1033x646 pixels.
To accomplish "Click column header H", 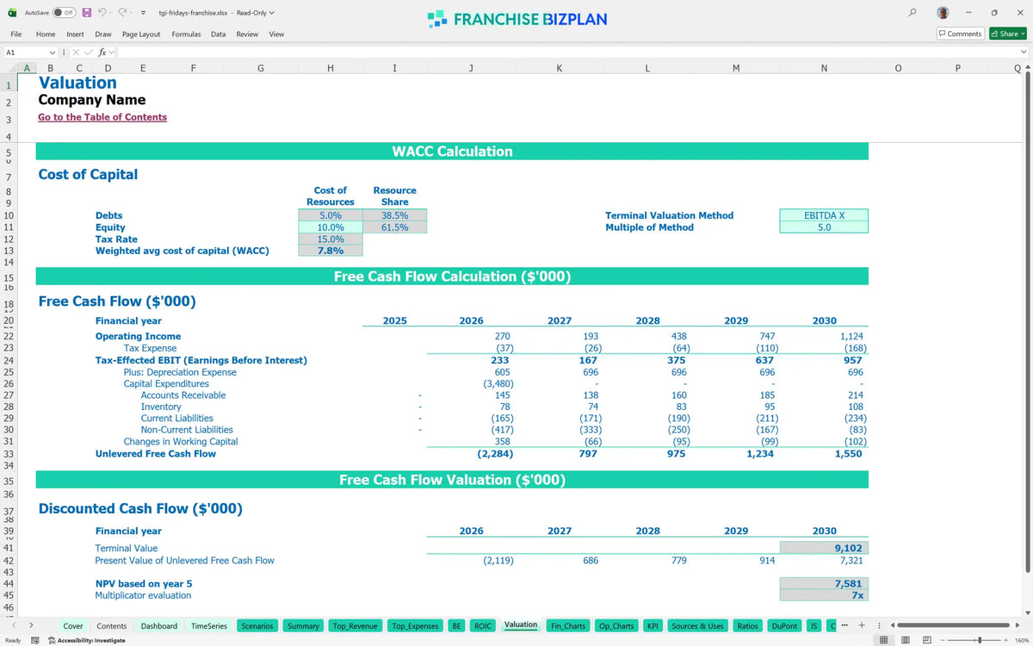I will pos(331,68).
